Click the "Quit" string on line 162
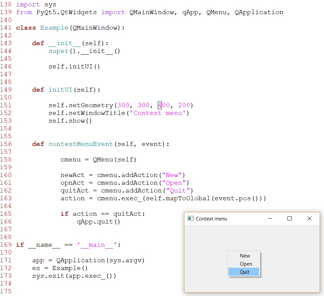324x296 pixels. coord(178,191)
